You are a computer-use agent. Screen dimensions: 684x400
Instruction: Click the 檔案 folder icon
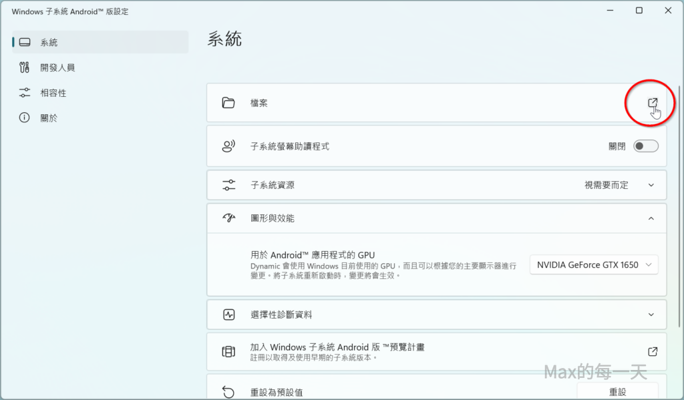pyautogui.click(x=228, y=103)
